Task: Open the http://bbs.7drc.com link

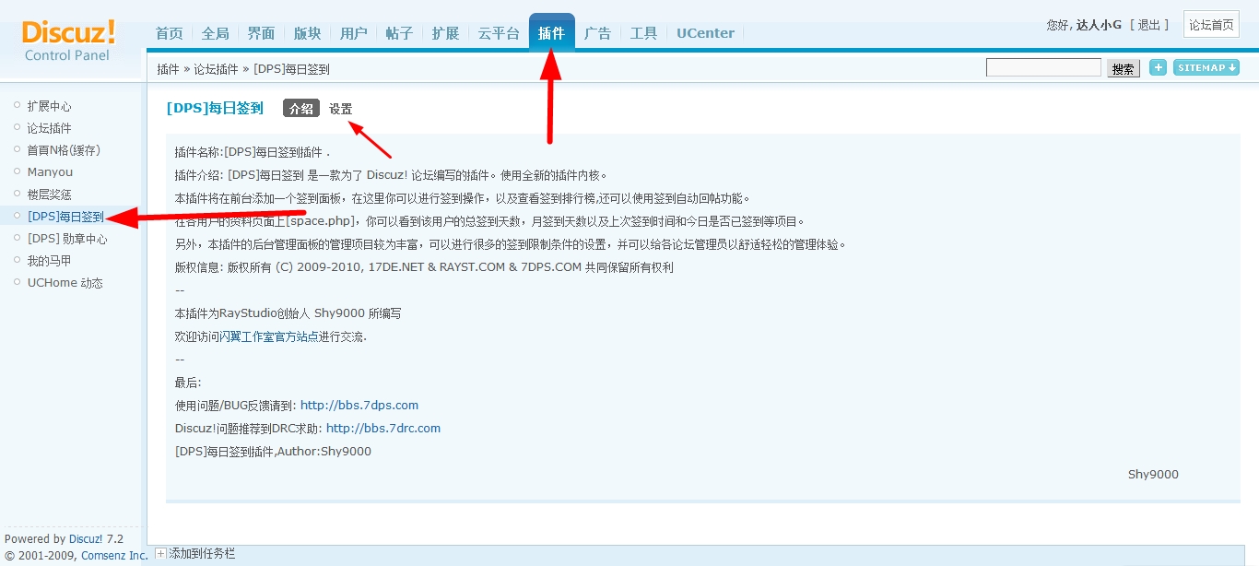Action: click(x=383, y=428)
